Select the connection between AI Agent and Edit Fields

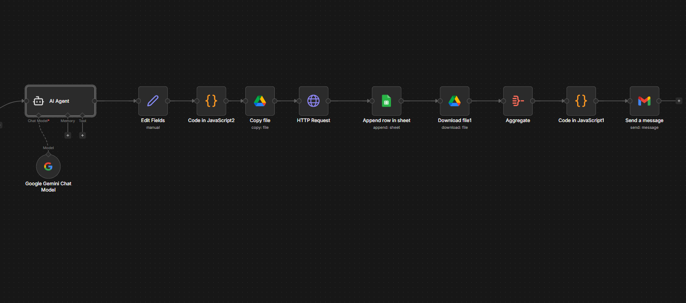[116, 101]
